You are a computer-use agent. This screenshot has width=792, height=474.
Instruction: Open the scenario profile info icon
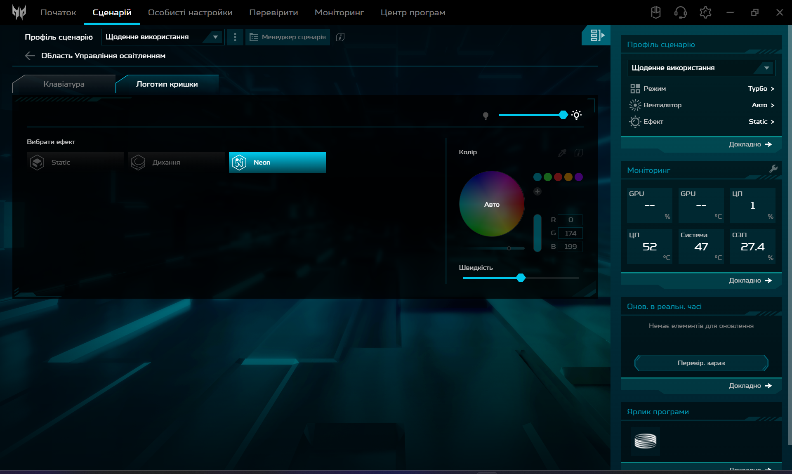pos(340,37)
